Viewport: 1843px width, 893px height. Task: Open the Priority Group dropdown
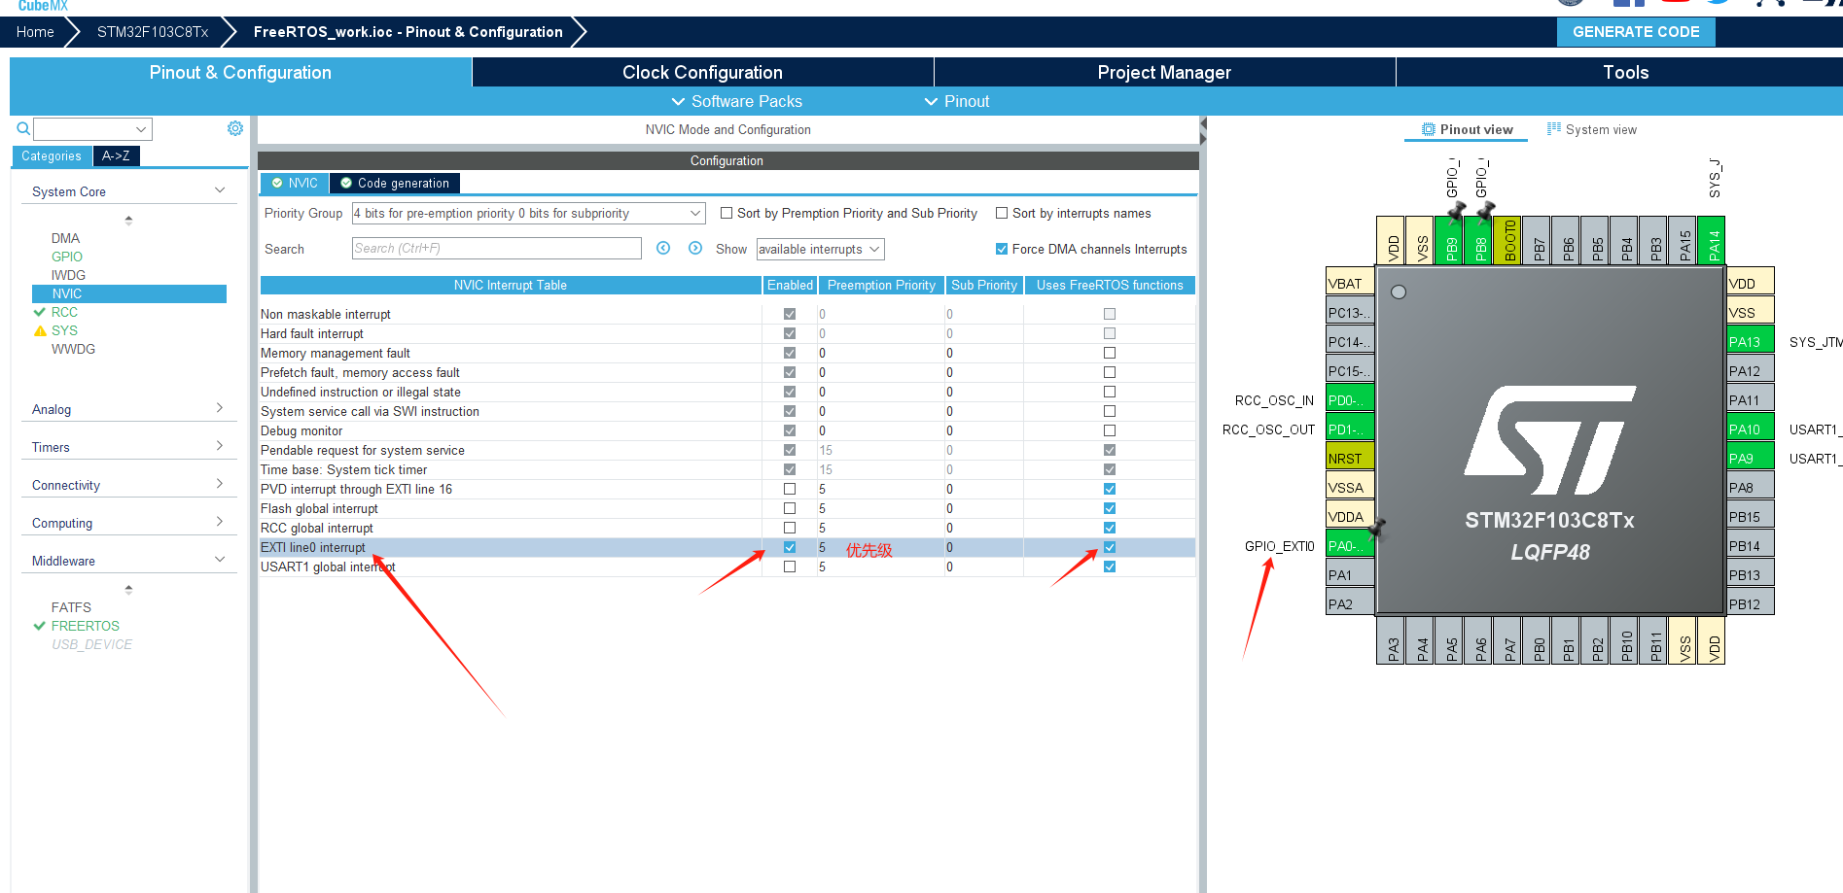point(528,213)
